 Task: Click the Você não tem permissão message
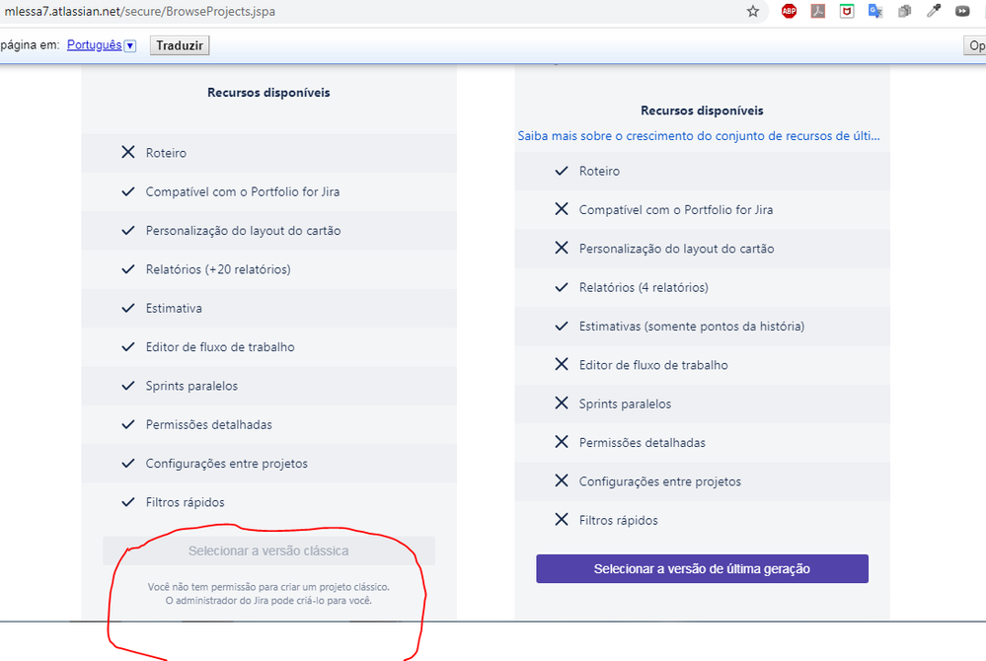coord(268,587)
